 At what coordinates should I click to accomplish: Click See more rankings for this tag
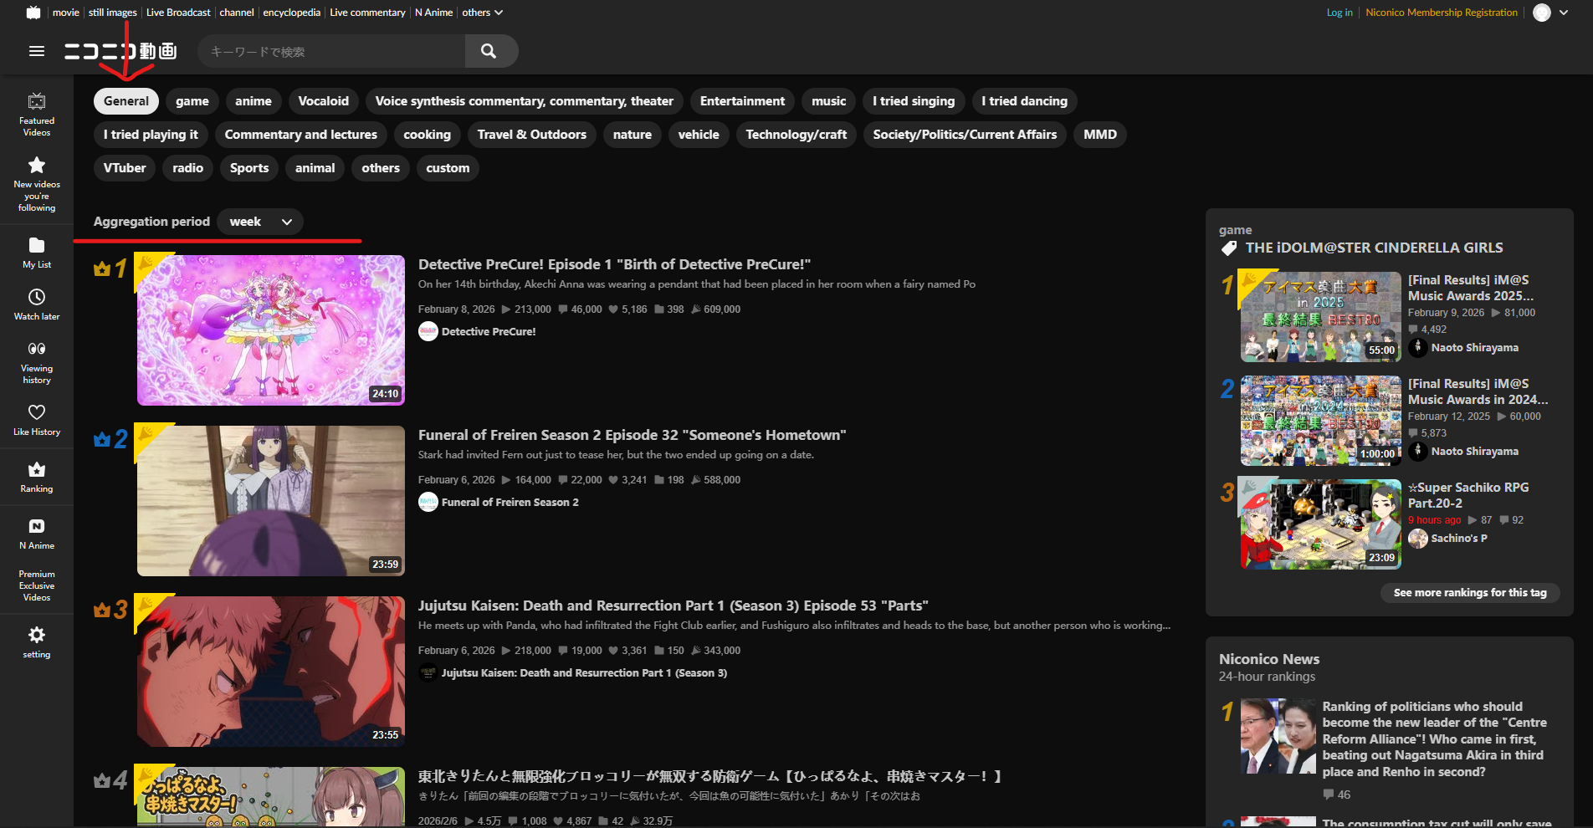(x=1470, y=593)
